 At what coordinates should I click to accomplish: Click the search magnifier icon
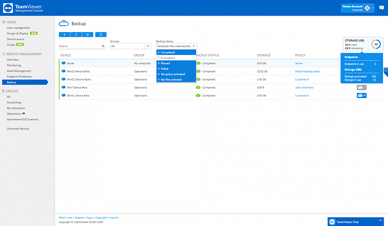click(103, 46)
